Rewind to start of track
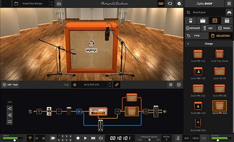This screenshot has width=234, height=142. click(93, 138)
